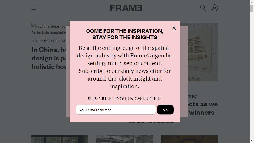This screenshot has width=254, height=143.
Task: Click 'Subscribe to our newsletters' label
Action: pos(125,99)
